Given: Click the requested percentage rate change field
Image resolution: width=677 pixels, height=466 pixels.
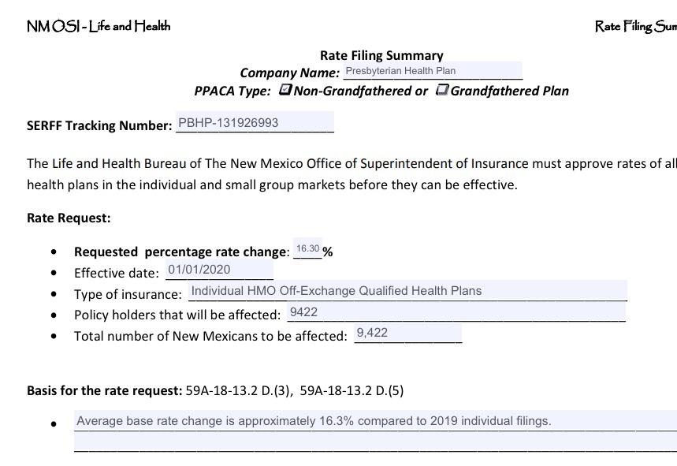Looking at the screenshot, I should (x=307, y=248).
